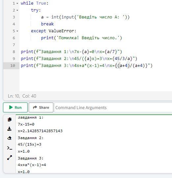Collapse the try block on line 2
The height and width of the screenshot is (178, 172).
[17, 10]
